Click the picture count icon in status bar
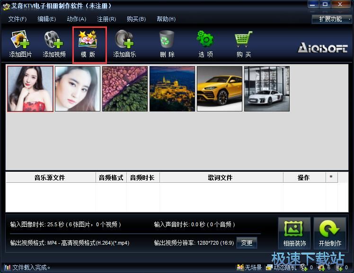Image resolution: width=354 pixels, height=273 pixels. [x=321, y=267]
